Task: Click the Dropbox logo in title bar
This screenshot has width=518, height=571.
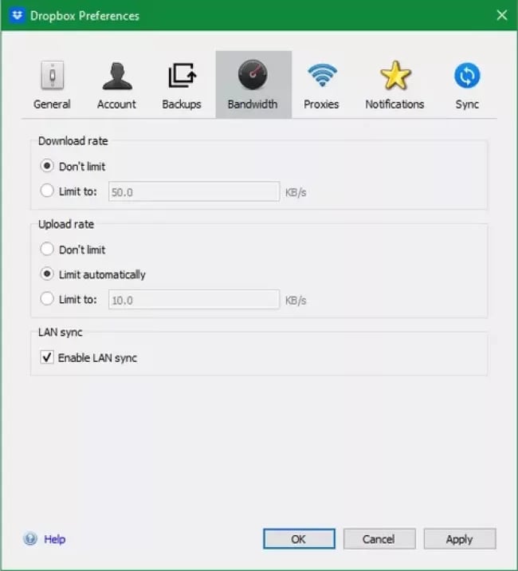Action: click(x=17, y=15)
